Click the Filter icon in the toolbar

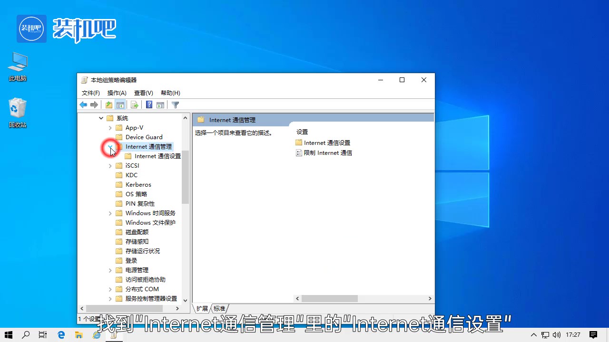coord(175,104)
